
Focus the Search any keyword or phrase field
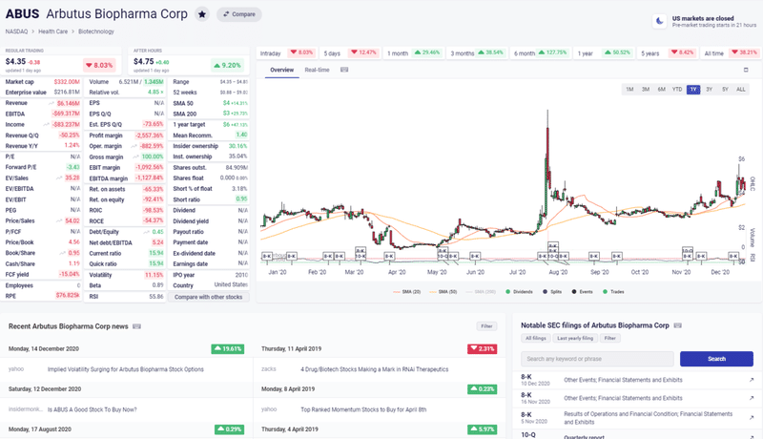597,359
